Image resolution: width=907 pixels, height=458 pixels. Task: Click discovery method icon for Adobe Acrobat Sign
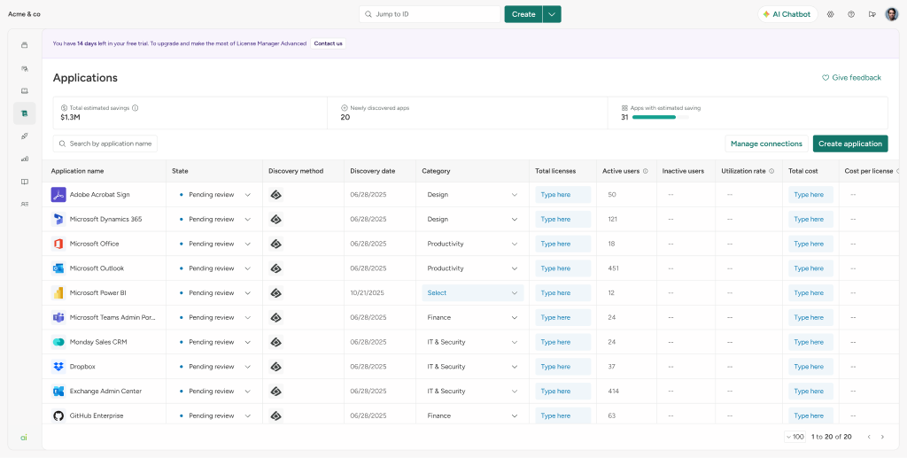point(276,195)
